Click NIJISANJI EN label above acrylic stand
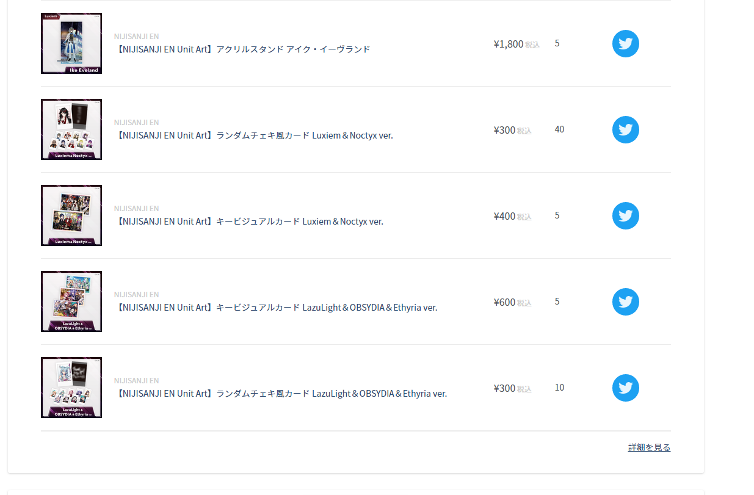 click(x=136, y=37)
